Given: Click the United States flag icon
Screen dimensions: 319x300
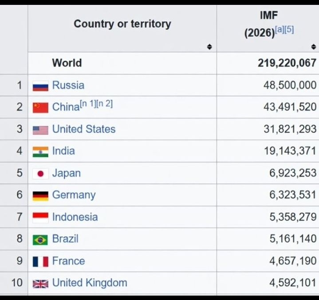Looking at the screenshot, I should point(40,130).
